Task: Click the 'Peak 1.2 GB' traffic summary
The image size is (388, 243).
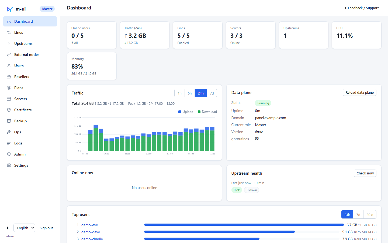Action: [x=151, y=103]
